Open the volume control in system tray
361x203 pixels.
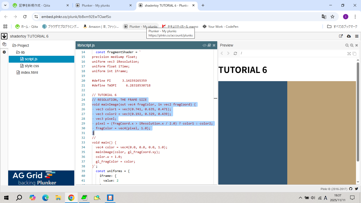tap(313, 198)
